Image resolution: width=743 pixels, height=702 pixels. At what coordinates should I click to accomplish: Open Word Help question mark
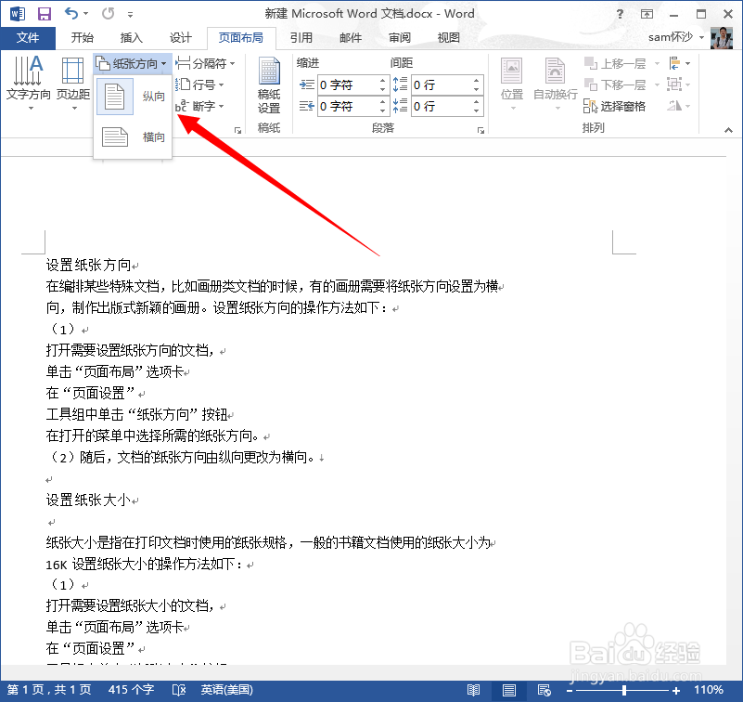tap(620, 14)
